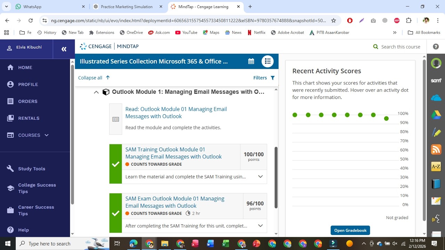Open the Chrome extensions puzzle icon
This screenshot has width=445, height=250.
point(408,20)
